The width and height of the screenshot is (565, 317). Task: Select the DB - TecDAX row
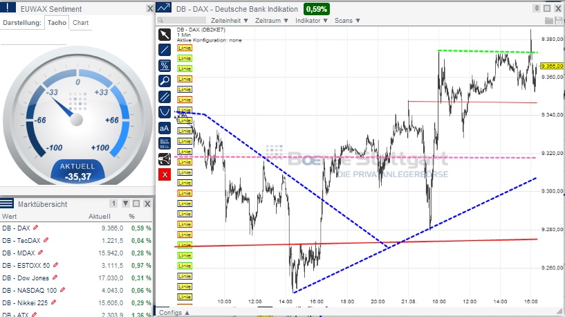pyautogui.click(x=76, y=241)
